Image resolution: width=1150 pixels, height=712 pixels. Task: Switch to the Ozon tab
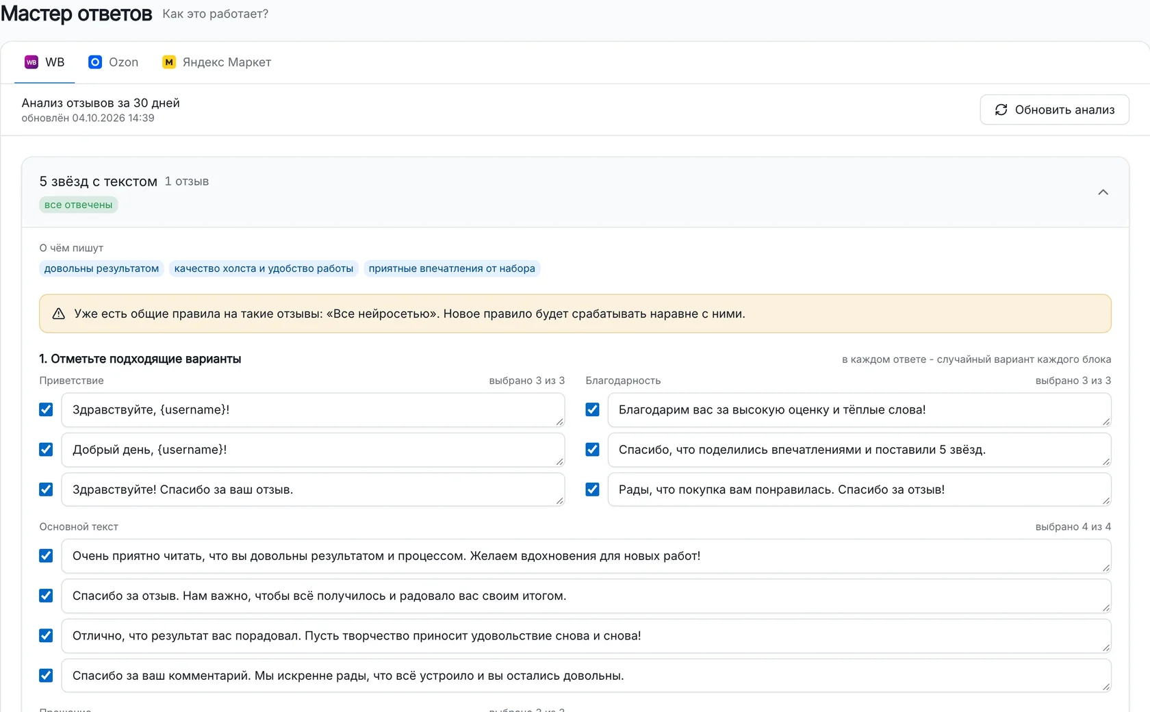tap(114, 62)
